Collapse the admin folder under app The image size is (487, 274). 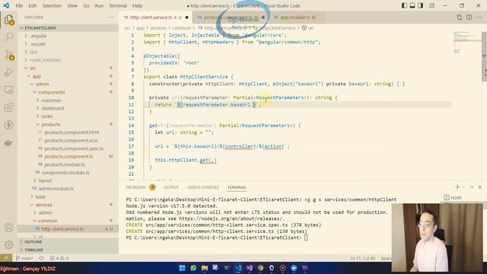point(68,84)
